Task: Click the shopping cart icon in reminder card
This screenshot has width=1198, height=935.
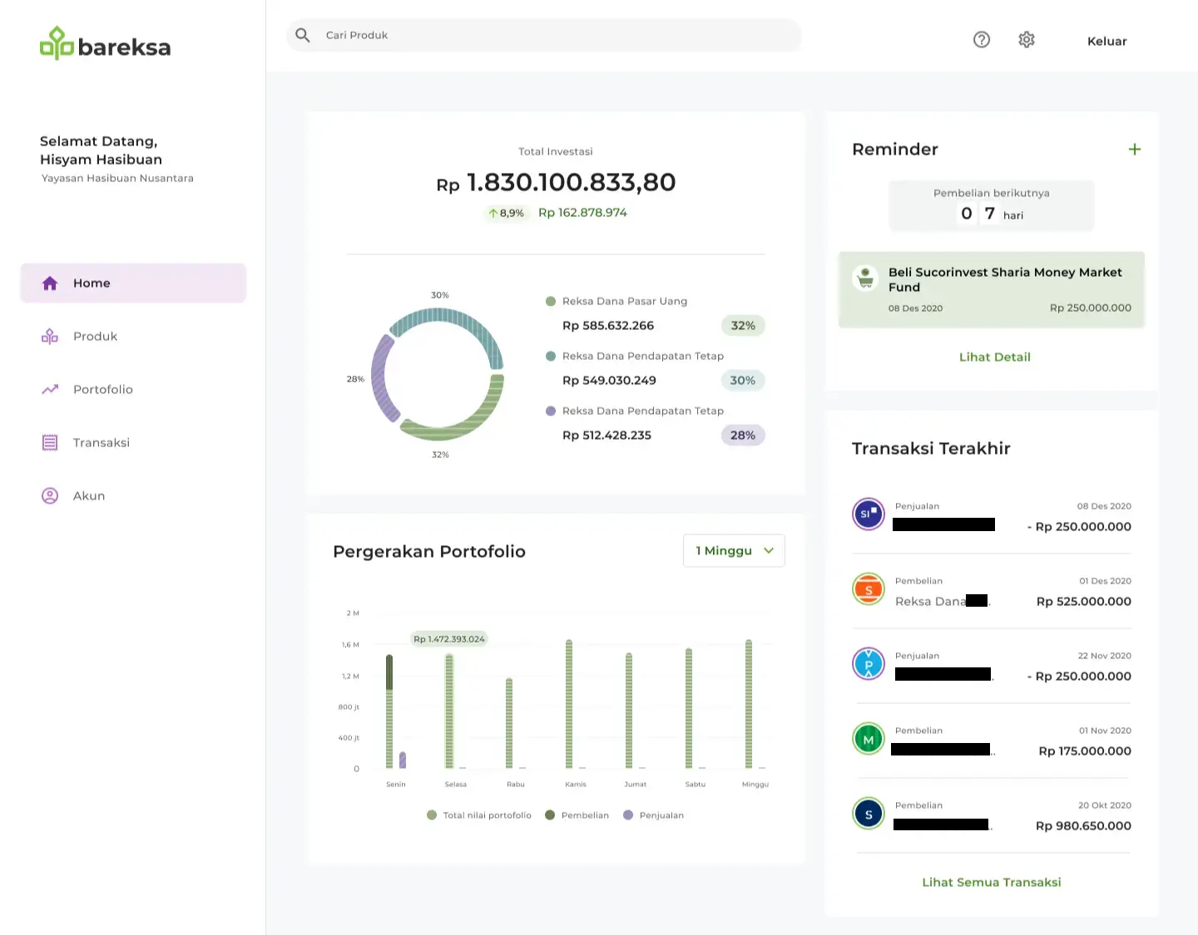Action: pos(866,278)
